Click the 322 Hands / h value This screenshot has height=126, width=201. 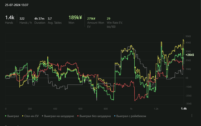(22, 19)
